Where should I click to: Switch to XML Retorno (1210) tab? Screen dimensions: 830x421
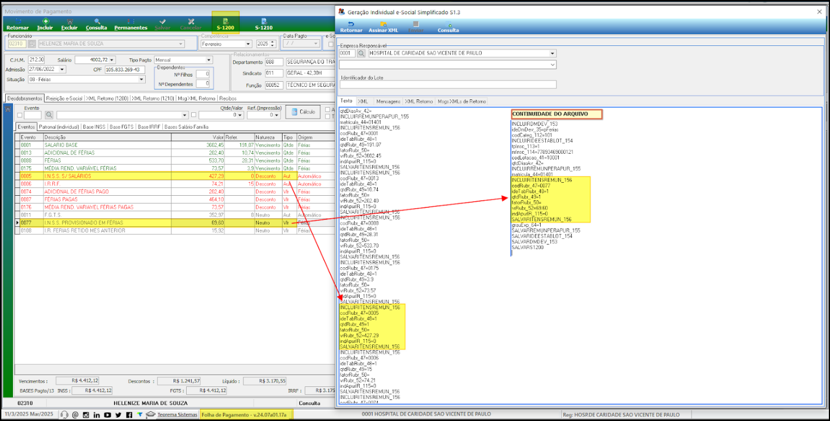153,98
